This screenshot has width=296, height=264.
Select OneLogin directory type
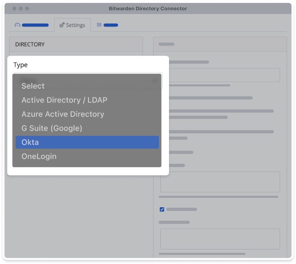(87, 156)
